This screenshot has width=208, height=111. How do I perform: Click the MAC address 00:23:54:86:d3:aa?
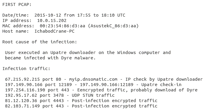pyautogui.click(x=62, y=26)
